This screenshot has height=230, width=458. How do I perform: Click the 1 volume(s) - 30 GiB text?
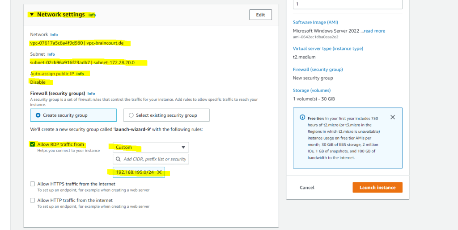(314, 99)
